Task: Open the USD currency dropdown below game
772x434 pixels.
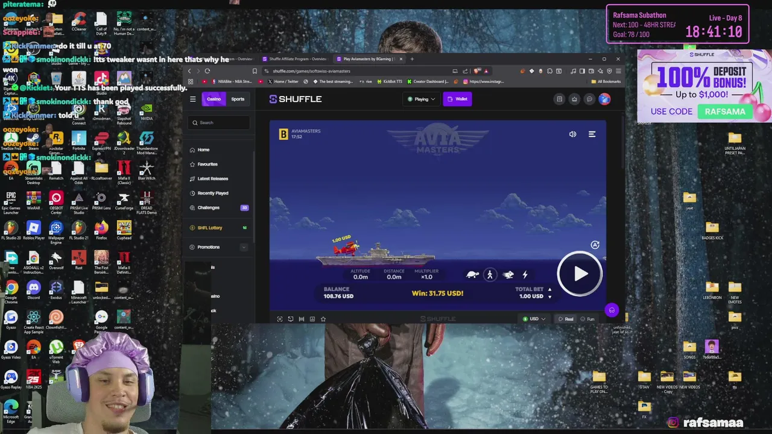Action: pyautogui.click(x=534, y=319)
